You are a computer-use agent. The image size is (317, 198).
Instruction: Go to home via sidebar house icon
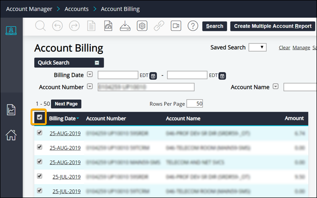11,135
